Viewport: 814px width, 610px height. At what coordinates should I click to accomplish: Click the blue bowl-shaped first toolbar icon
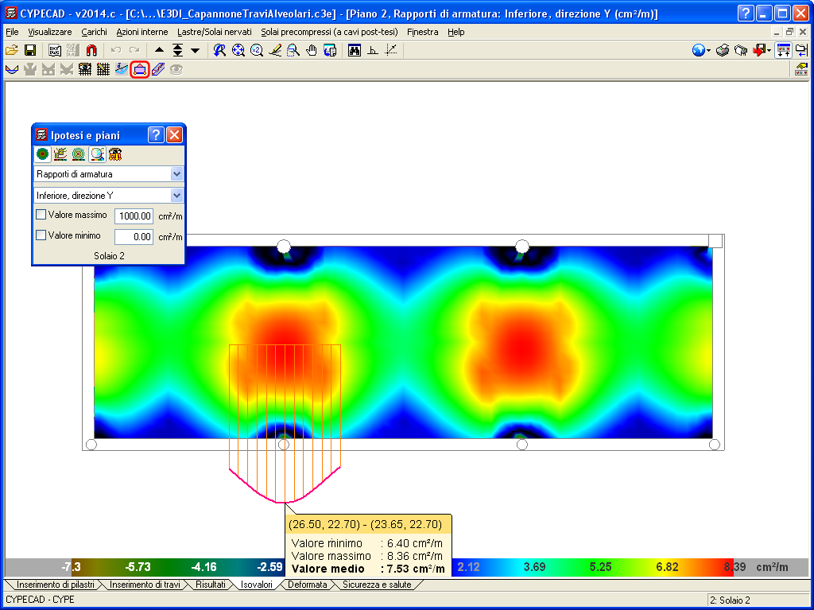coord(12,69)
